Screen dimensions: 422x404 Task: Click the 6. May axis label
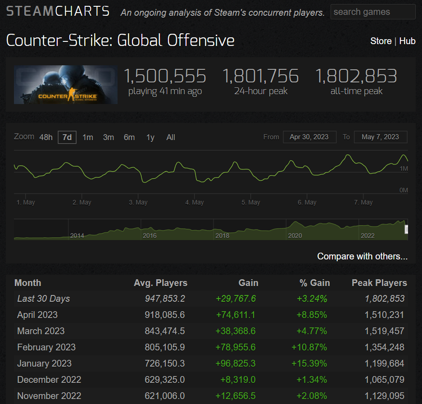coord(307,202)
